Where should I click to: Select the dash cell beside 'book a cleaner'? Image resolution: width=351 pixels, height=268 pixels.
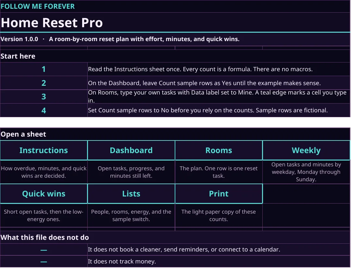[x=44, y=250]
